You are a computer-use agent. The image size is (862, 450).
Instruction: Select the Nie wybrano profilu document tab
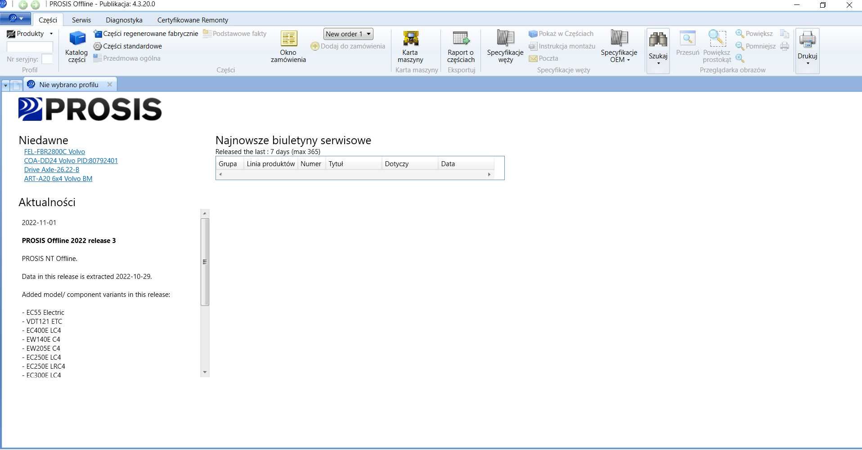click(69, 84)
